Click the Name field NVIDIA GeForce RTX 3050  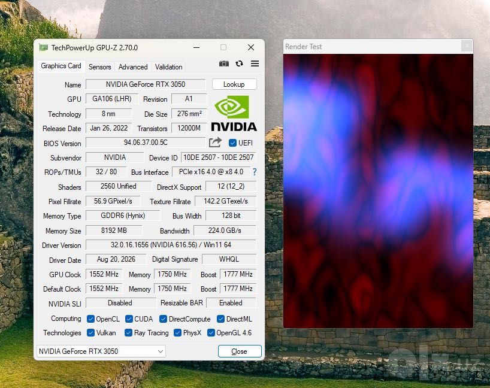point(146,84)
